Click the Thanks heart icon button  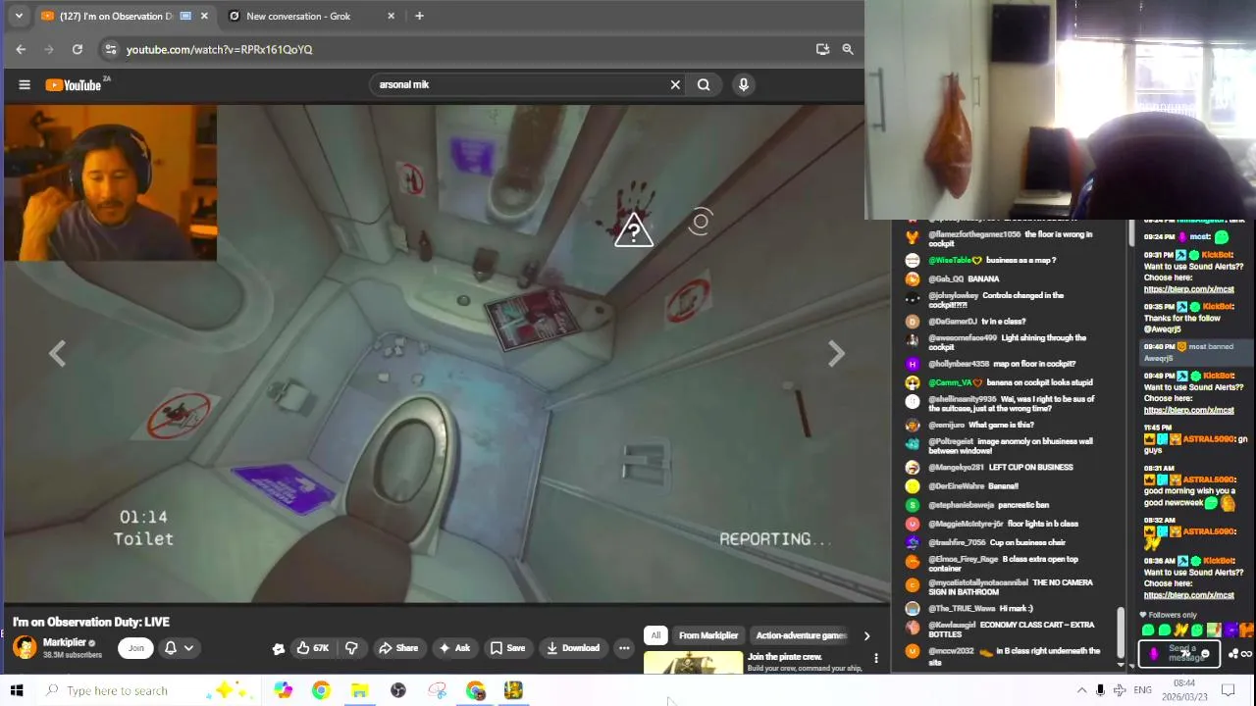[x=279, y=648]
